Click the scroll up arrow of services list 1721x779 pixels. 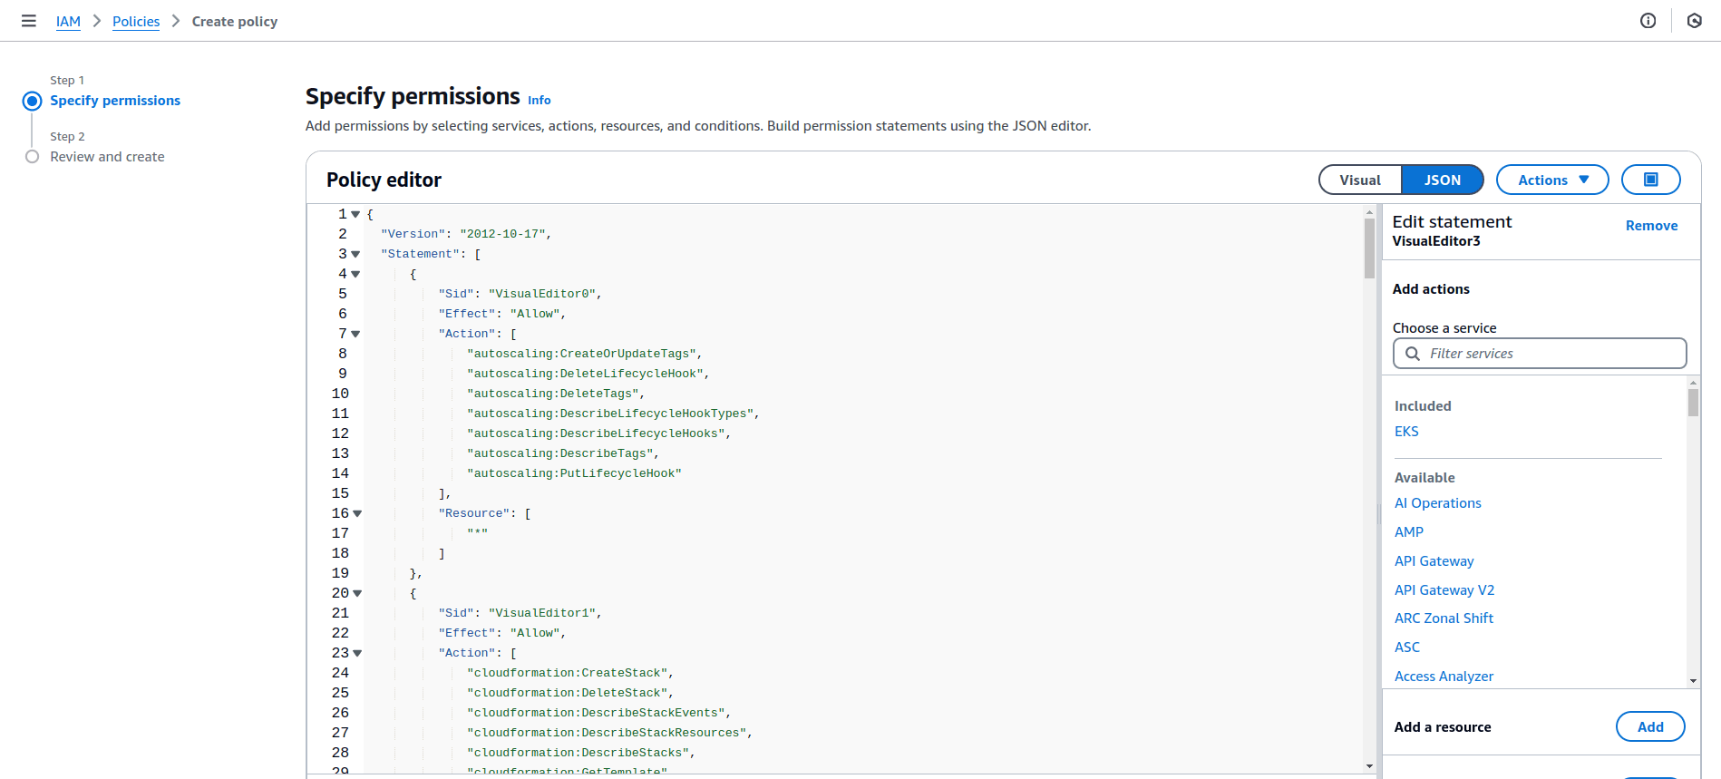coord(1693,383)
